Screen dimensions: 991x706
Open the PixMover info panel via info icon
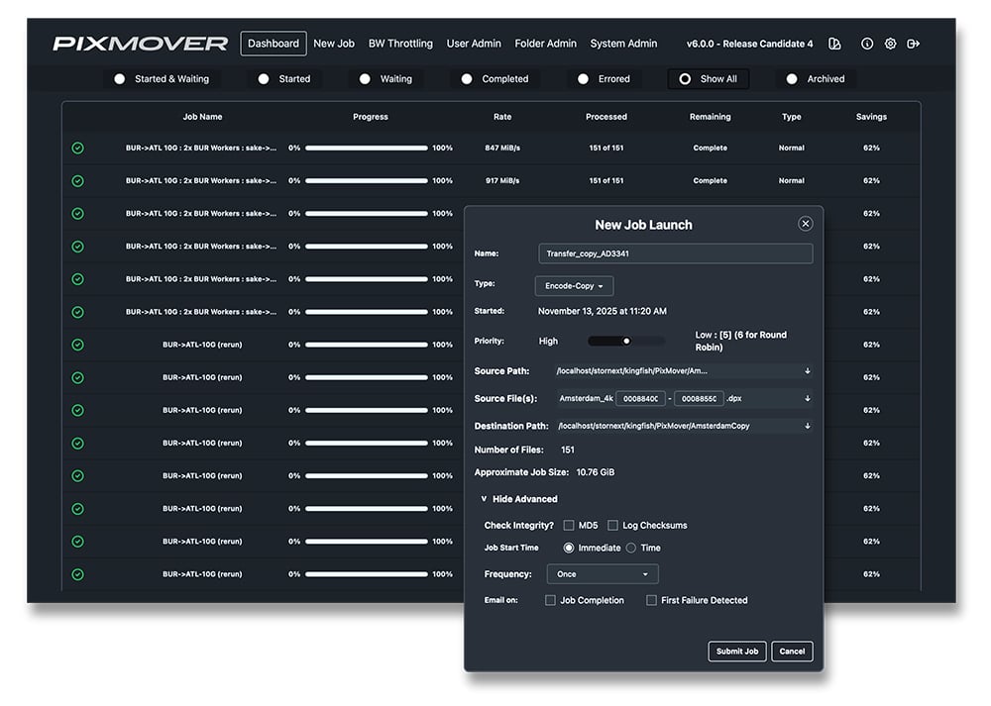coord(865,44)
